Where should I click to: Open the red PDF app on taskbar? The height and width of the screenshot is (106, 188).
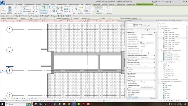point(83,104)
